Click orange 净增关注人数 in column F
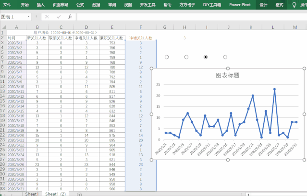This screenshot has width=307, height=196. 141,38
